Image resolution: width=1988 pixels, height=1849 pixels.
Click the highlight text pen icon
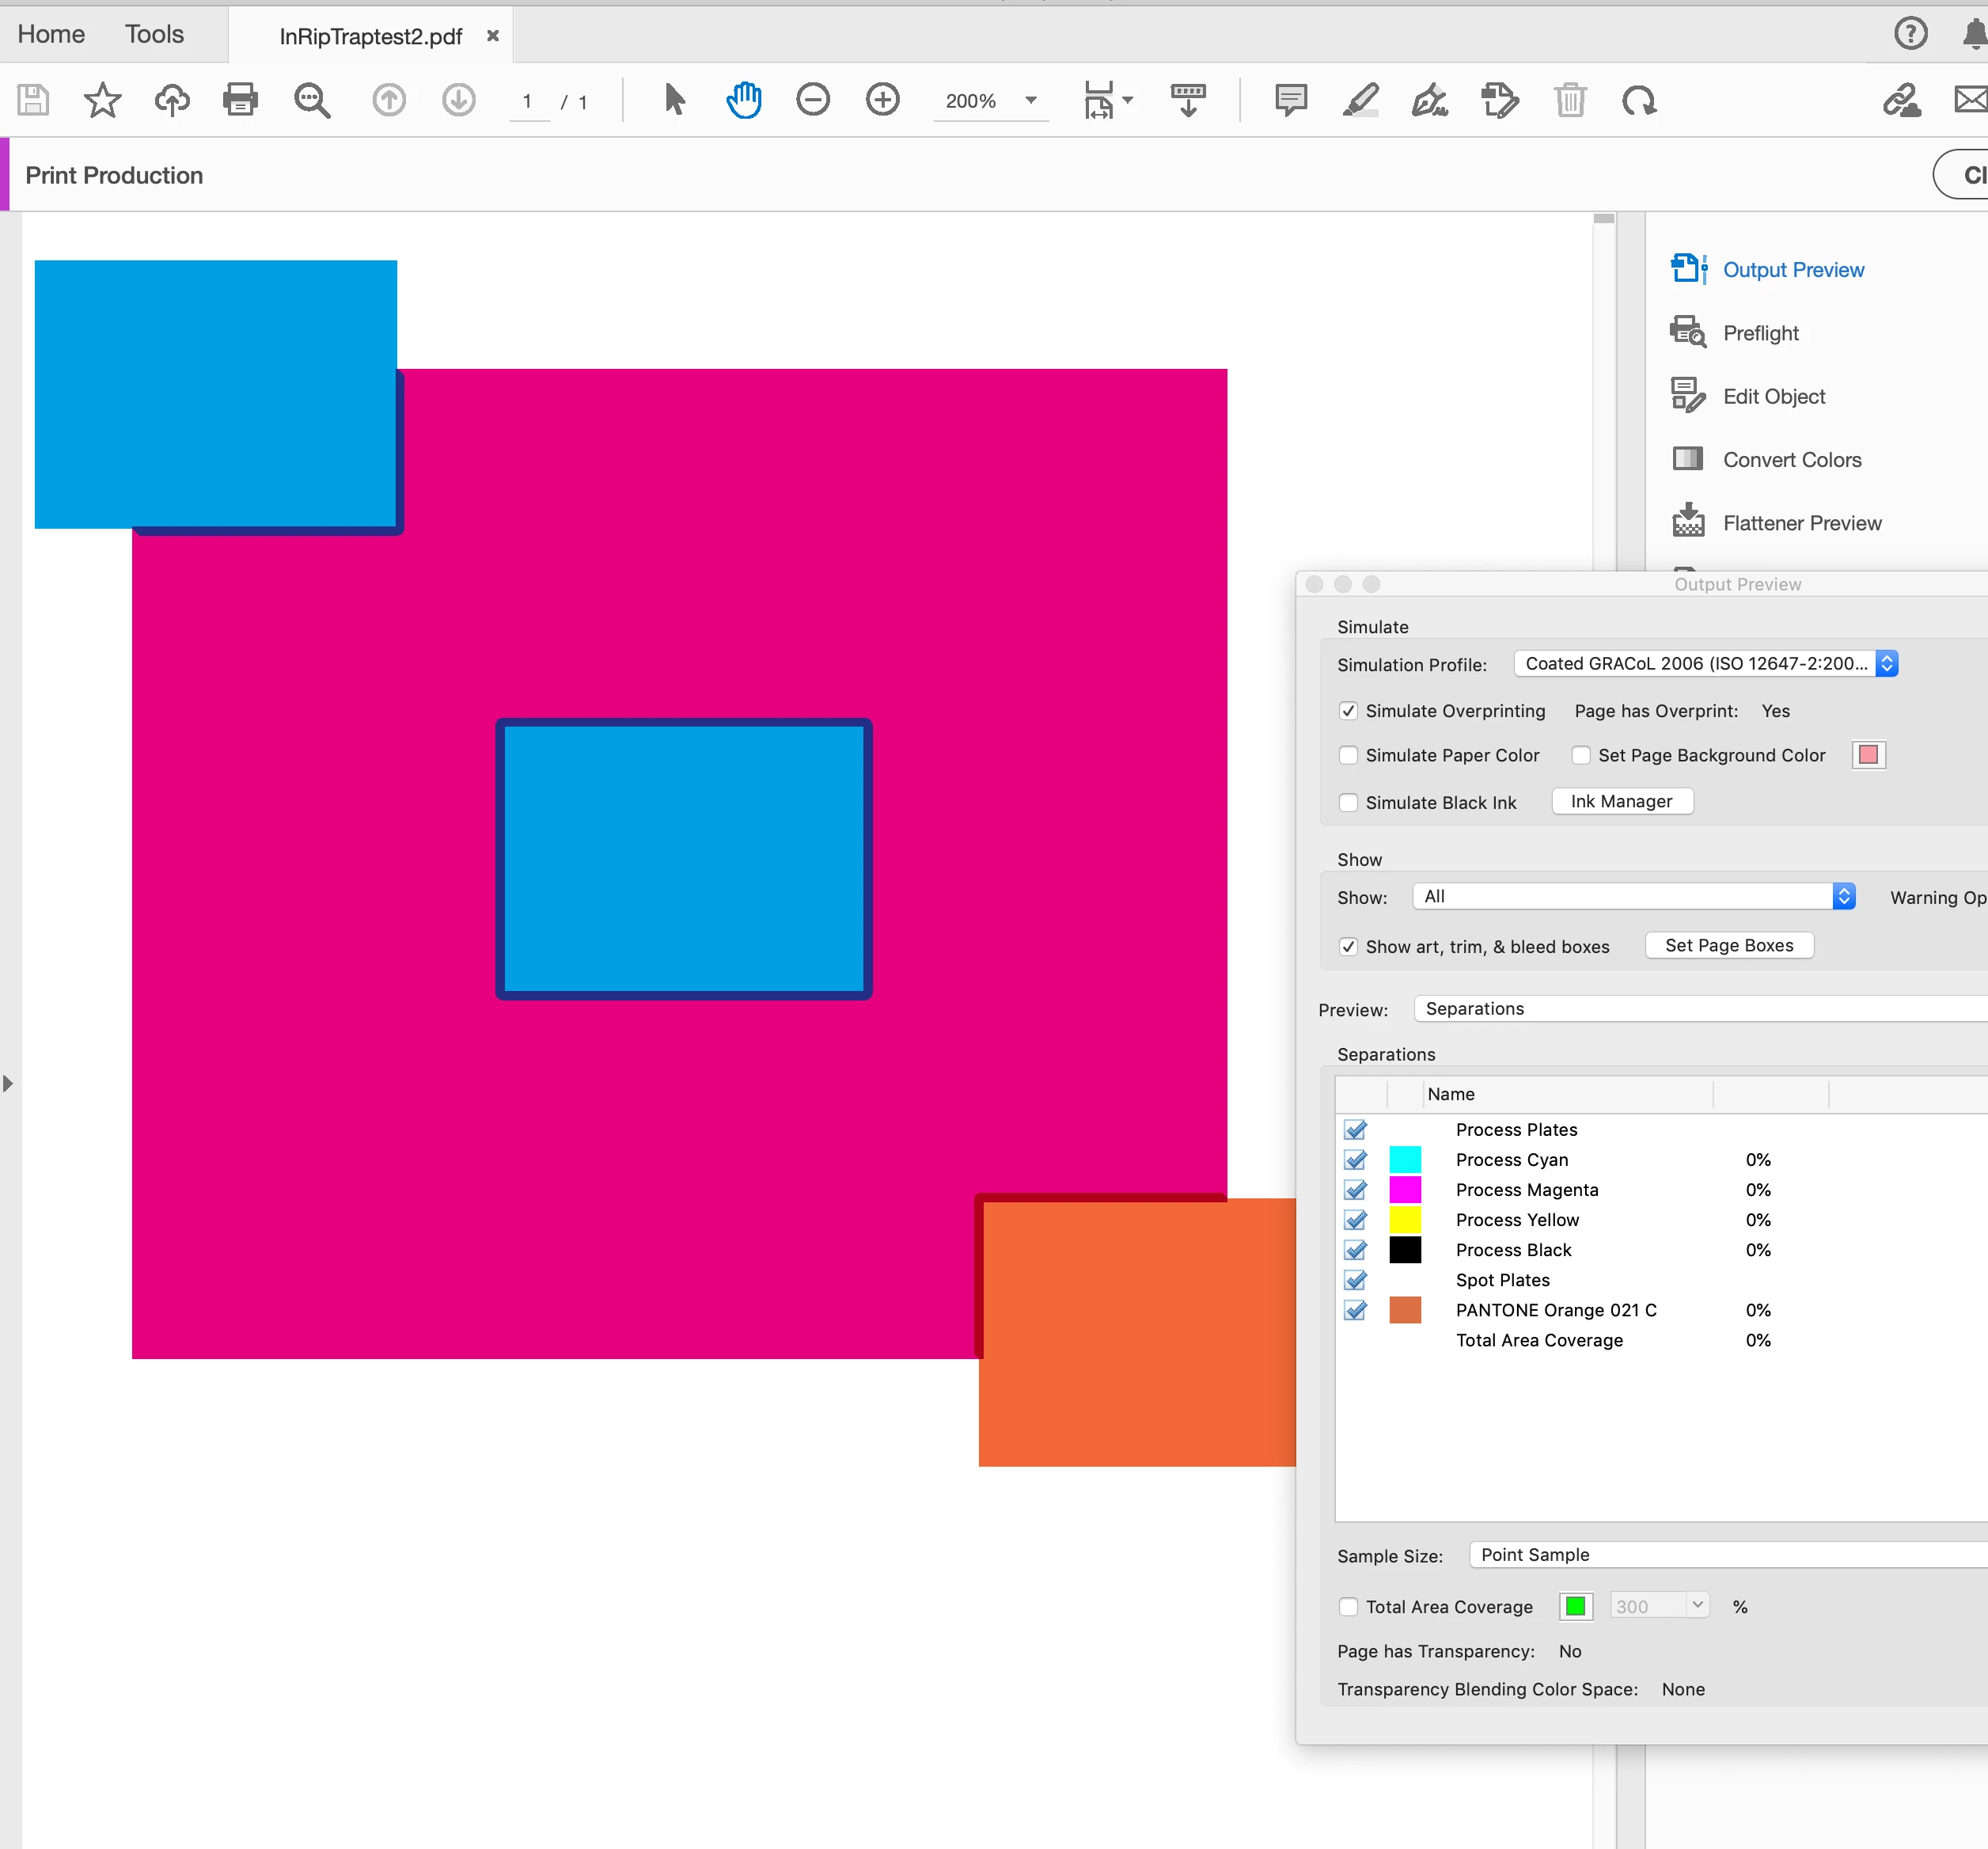1361,100
